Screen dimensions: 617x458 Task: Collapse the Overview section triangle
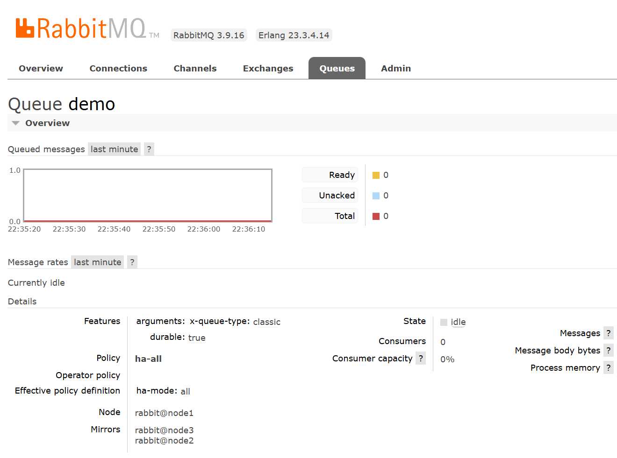pos(16,123)
